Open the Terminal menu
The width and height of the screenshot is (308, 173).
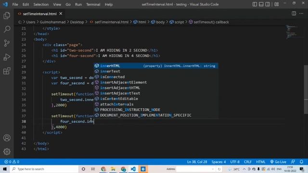pos(93,4)
